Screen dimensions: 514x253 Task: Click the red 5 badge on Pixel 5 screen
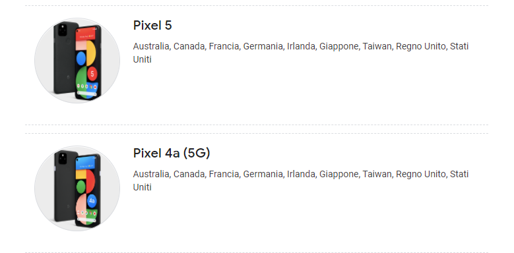point(92,74)
